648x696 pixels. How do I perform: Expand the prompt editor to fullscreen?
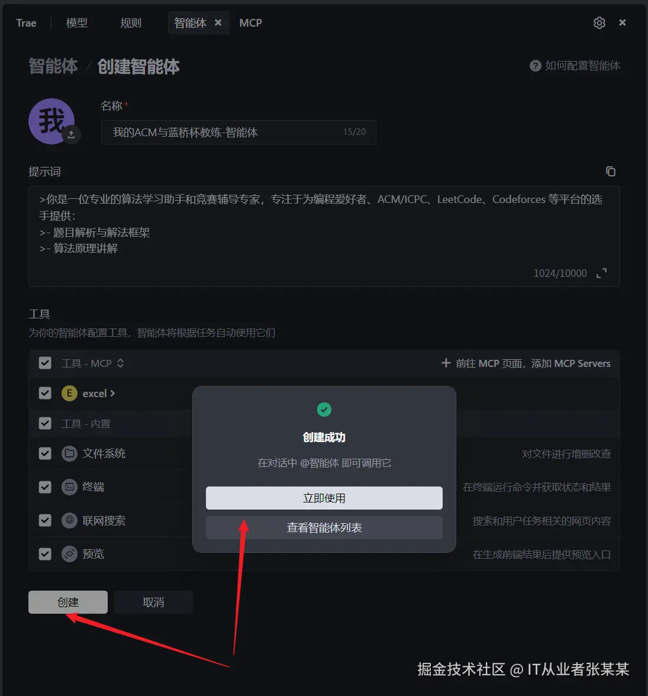[x=601, y=273]
